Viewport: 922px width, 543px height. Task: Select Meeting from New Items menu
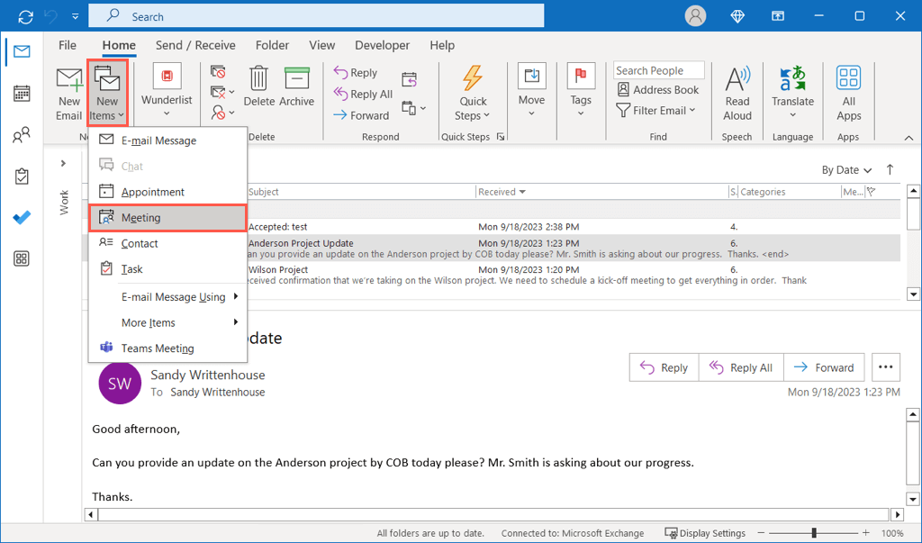(167, 218)
